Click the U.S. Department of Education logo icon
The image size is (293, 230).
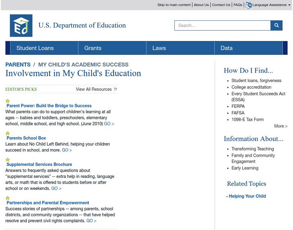click(x=21, y=26)
